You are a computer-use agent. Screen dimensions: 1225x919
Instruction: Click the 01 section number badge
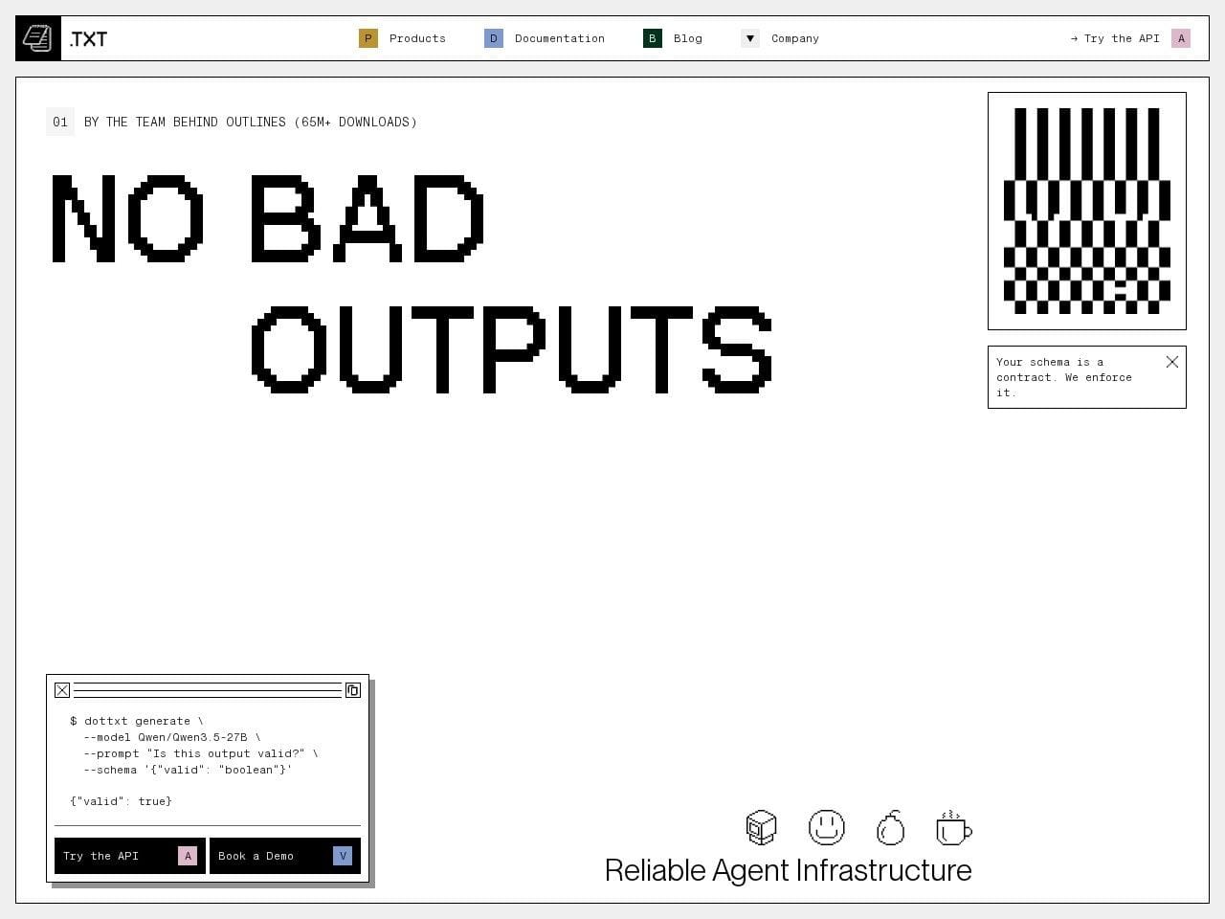pos(60,122)
